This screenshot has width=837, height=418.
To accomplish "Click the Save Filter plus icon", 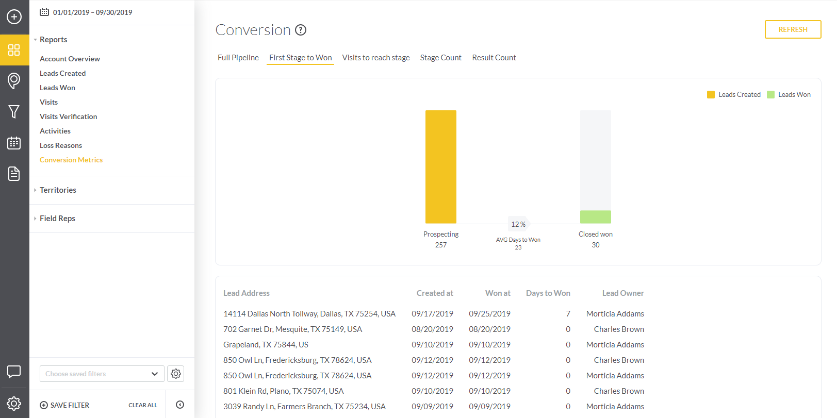I will [44, 405].
